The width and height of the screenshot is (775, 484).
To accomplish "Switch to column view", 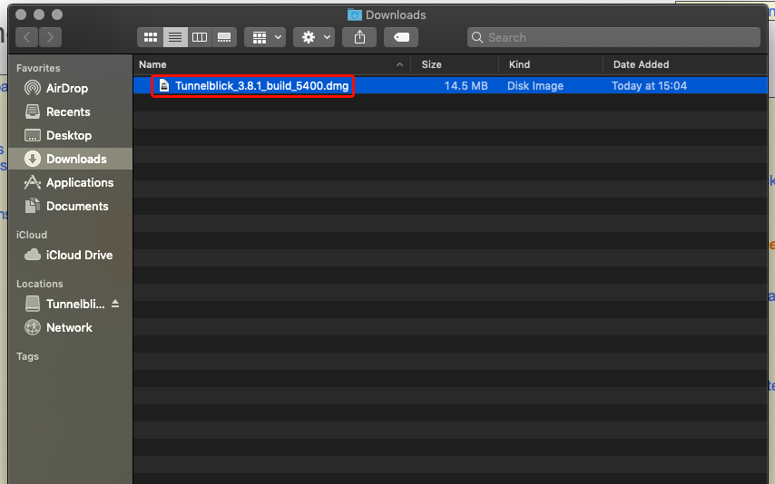I will (200, 37).
